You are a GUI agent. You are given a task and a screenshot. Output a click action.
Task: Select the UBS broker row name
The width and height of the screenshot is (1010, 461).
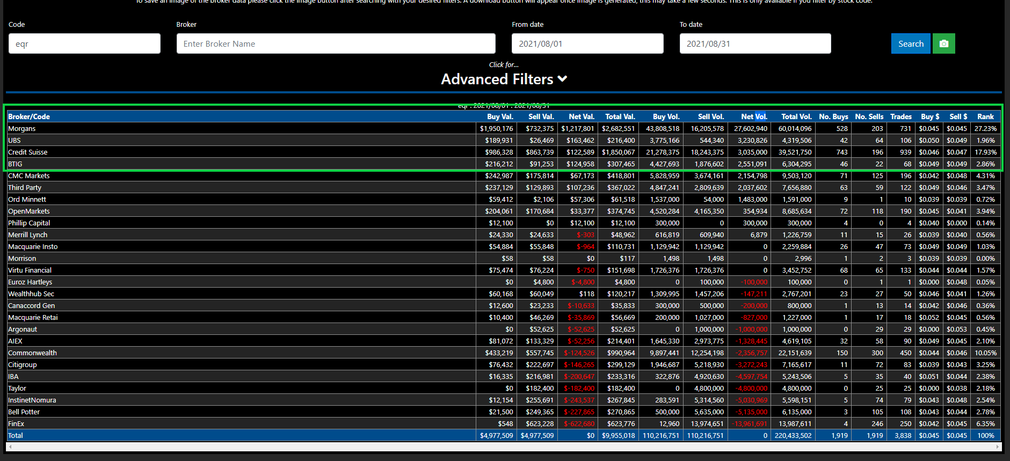pos(14,141)
